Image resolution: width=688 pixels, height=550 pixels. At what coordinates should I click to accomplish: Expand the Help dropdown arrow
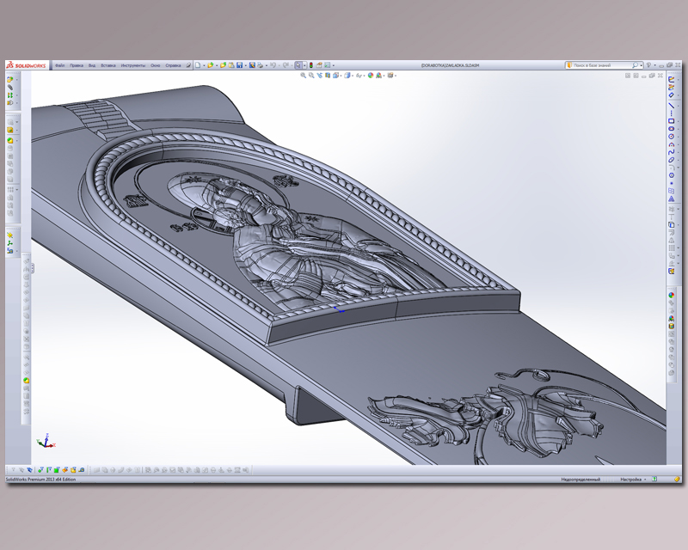pos(654,65)
